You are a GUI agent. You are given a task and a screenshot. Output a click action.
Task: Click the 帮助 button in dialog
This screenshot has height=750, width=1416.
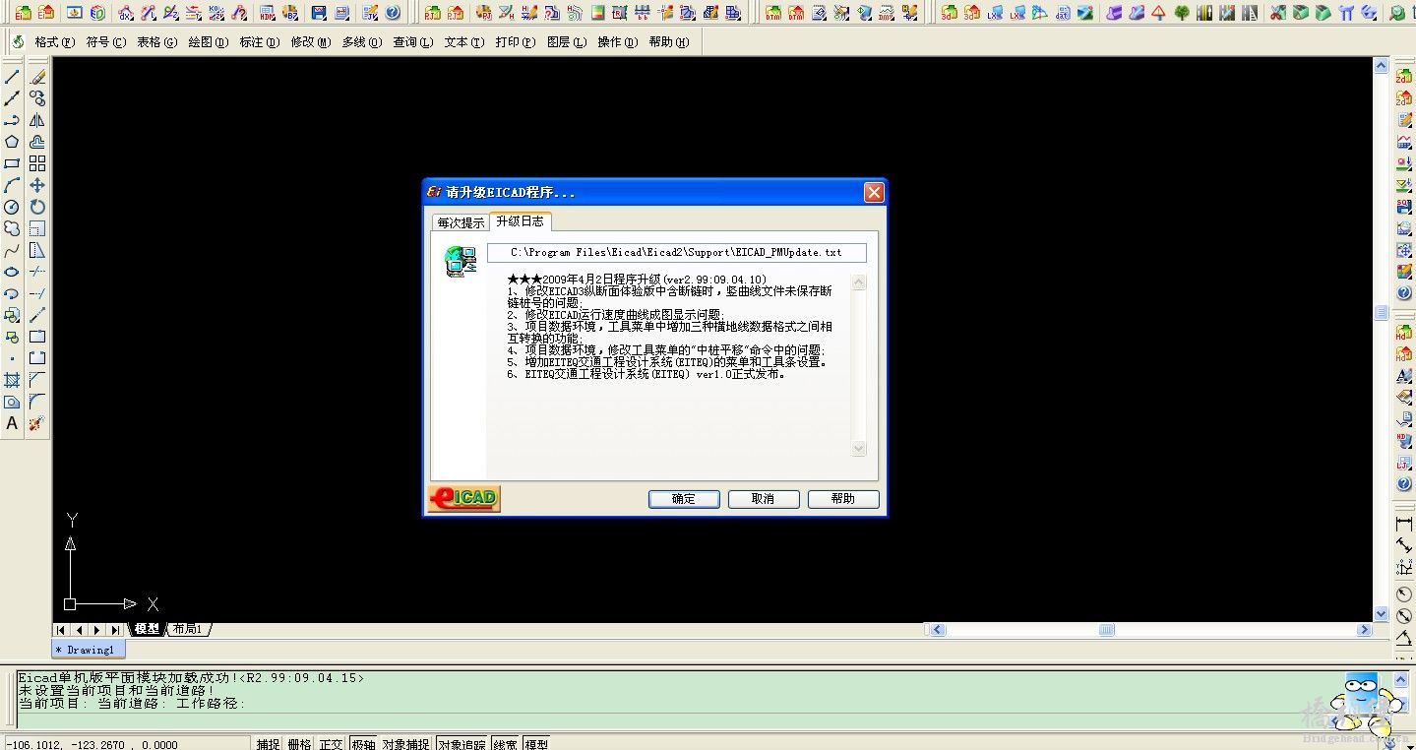843,499
